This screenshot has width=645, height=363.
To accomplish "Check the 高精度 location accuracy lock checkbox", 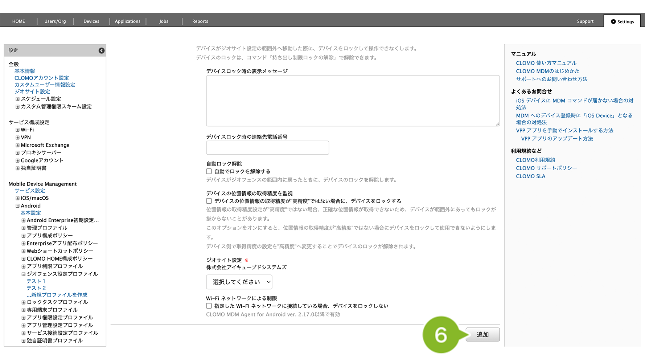I will point(209,201).
